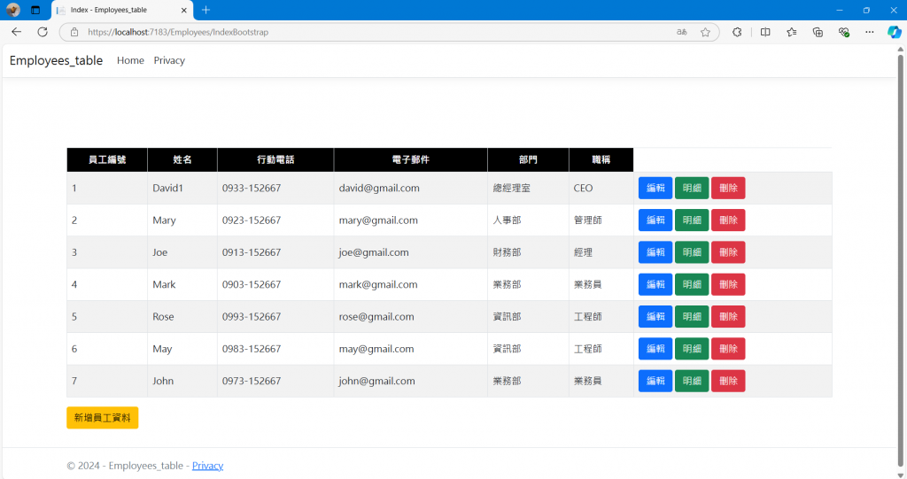Viewport: 907px width, 479px height.
Task: Click 明細 for Rose row
Action: coord(692,316)
